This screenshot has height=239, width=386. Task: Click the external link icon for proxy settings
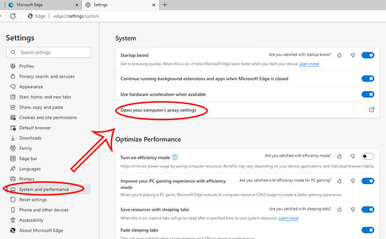372,110
